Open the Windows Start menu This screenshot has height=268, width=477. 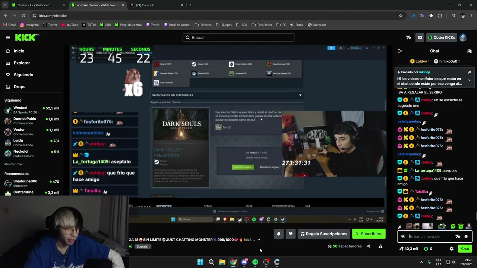pyautogui.click(x=200, y=262)
